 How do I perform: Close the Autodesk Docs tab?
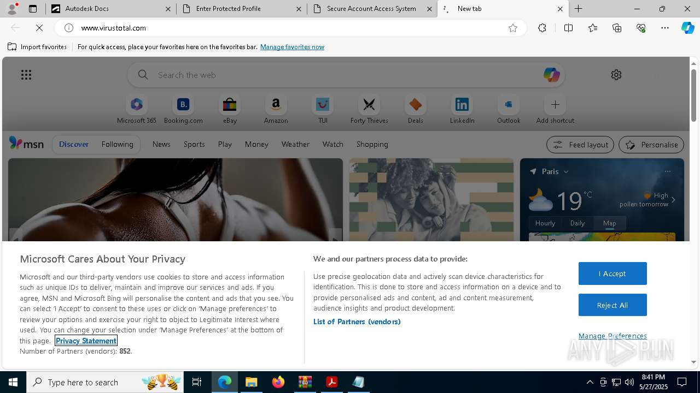tap(168, 9)
